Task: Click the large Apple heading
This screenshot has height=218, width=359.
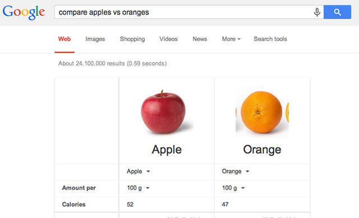Action: click(167, 149)
